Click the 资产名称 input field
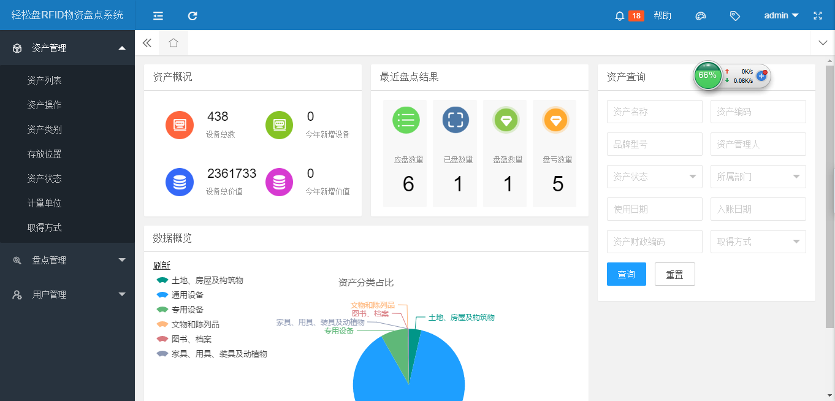Screen dimensions: 835x401 [654, 112]
